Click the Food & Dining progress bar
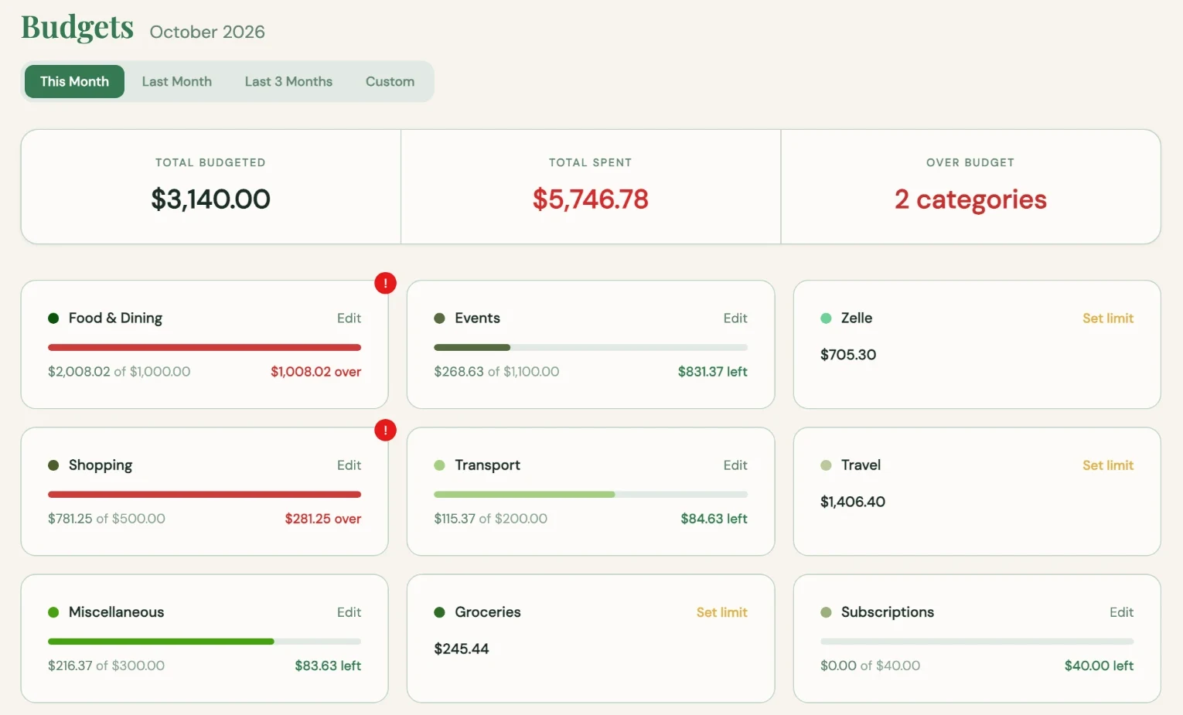The width and height of the screenshot is (1183, 715). [204, 347]
